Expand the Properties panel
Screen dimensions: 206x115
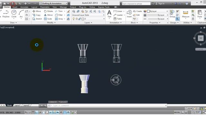coord(155,23)
